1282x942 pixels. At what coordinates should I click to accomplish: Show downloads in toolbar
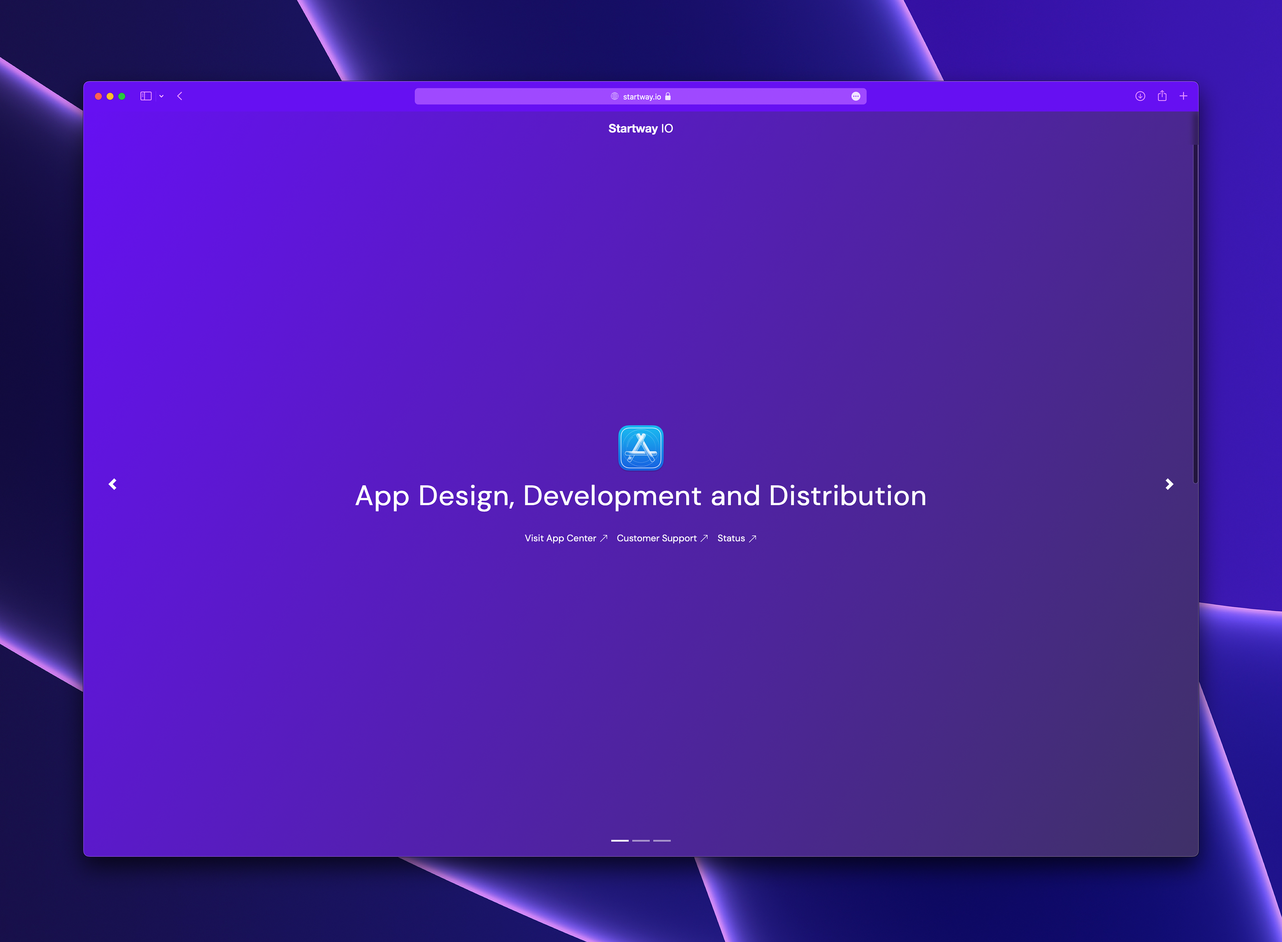tap(1140, 96)
